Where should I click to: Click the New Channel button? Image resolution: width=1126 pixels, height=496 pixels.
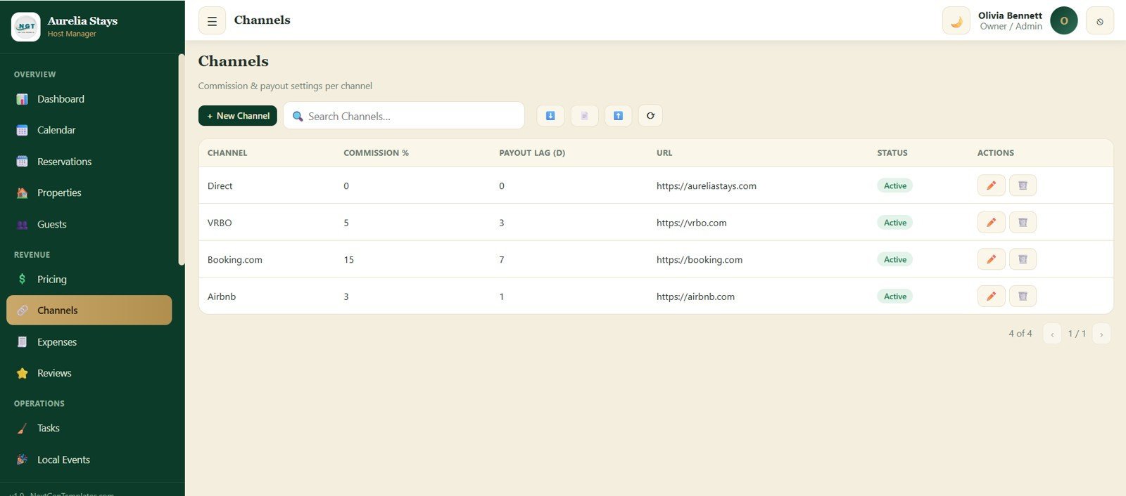coord(238,116)
